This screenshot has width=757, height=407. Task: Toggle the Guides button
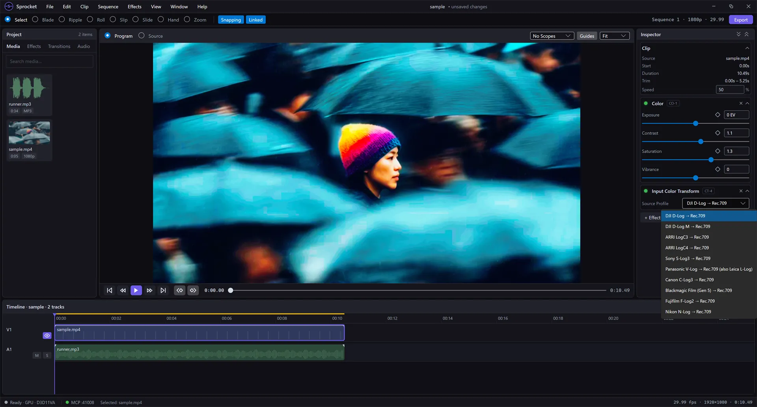tap(587, 36)
